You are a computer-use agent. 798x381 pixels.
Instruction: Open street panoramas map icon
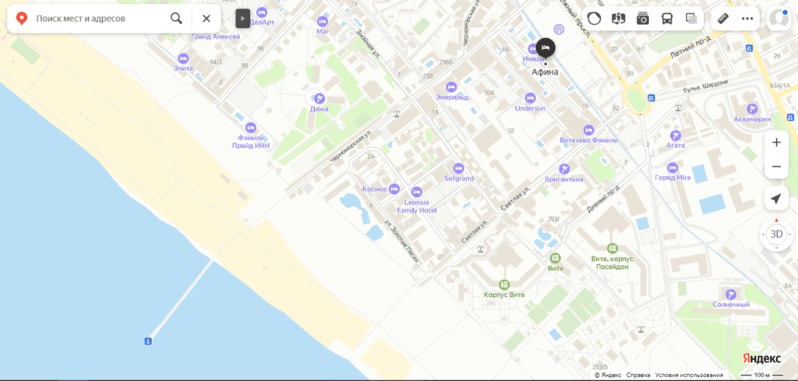pyautogui.click(x=618, y=18)
